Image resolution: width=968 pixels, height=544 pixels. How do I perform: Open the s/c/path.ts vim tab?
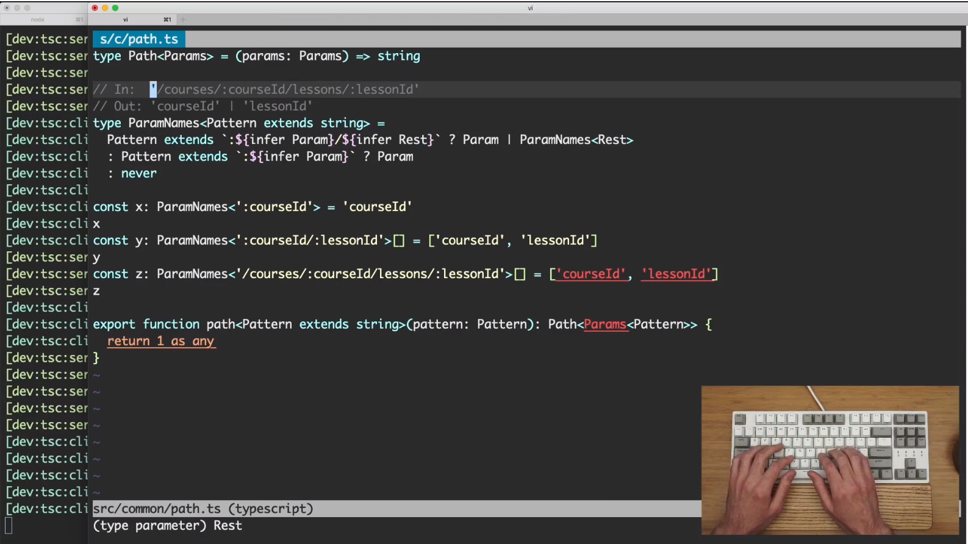coord(139,39)
